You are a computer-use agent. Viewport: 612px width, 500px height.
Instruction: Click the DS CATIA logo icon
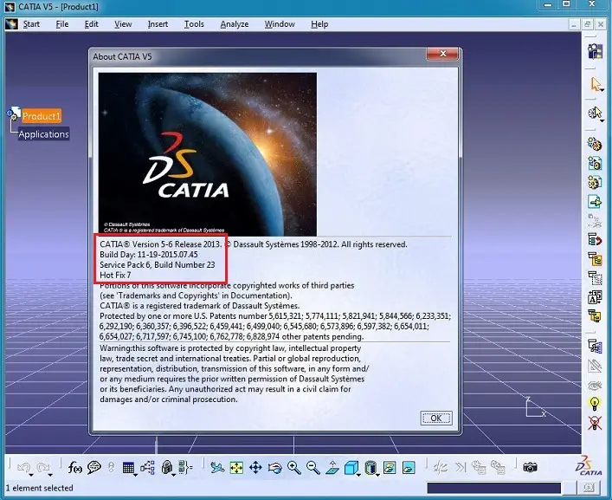[589, 466]
